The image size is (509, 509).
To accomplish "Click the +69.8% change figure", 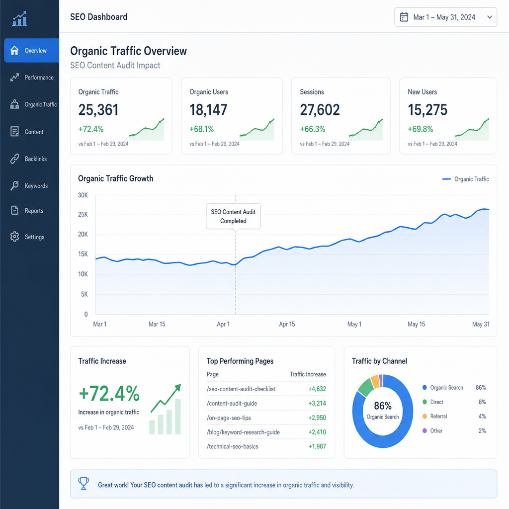I will tap(421, 129).
